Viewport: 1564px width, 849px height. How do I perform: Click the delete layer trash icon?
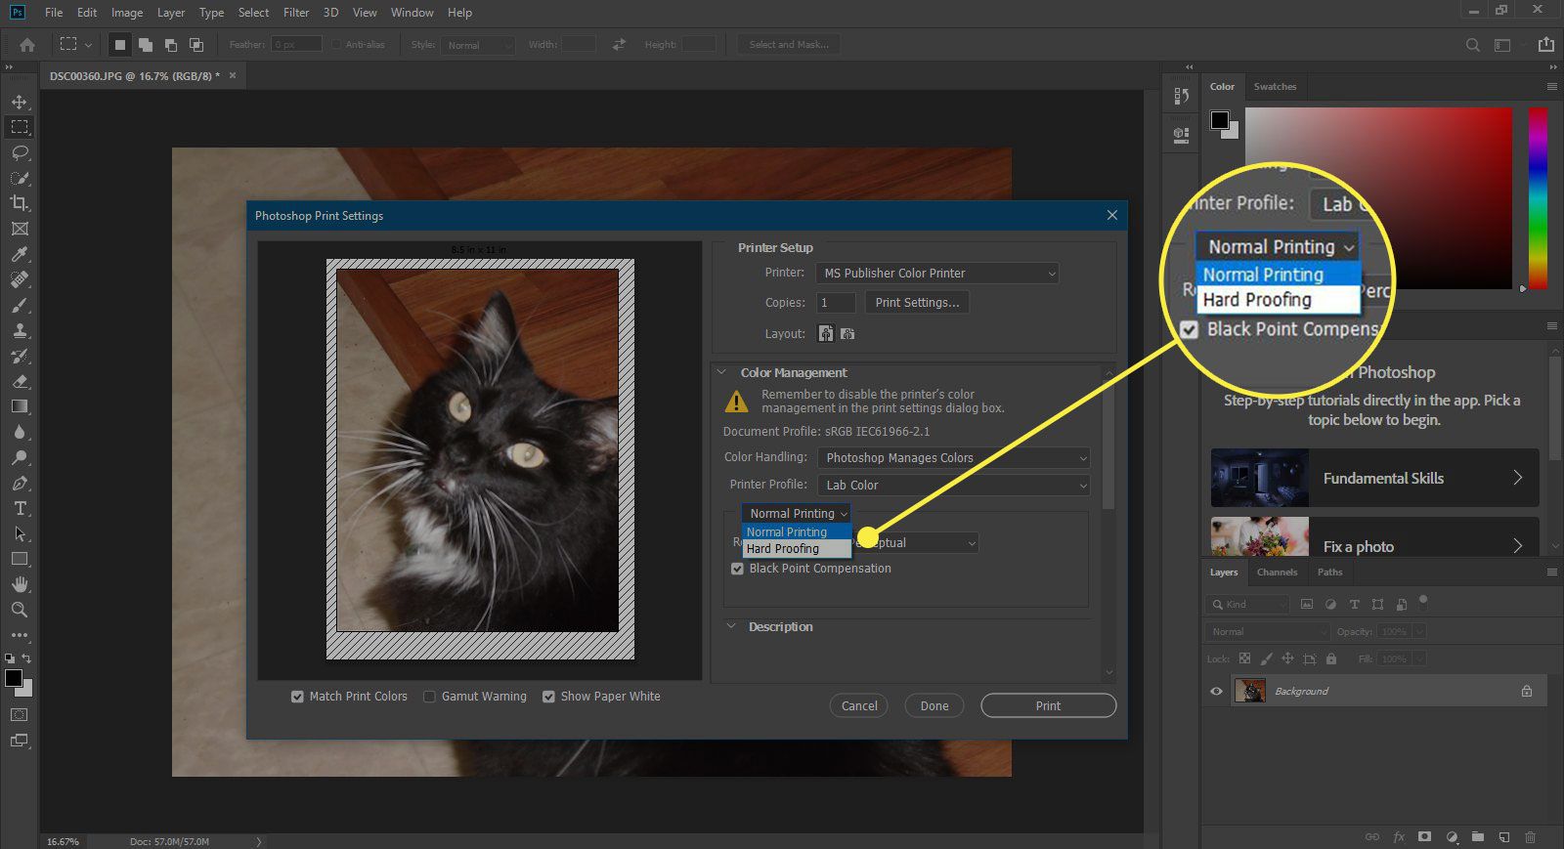[1530, 837]
